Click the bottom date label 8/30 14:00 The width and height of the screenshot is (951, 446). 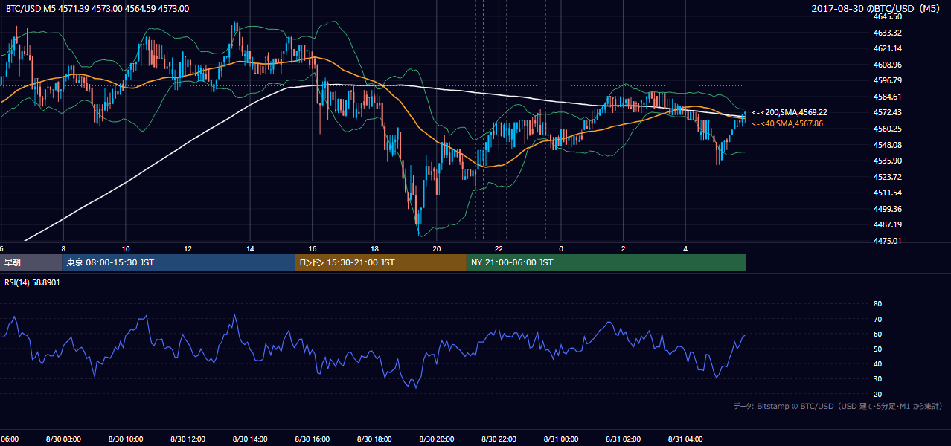click(250, 439)
